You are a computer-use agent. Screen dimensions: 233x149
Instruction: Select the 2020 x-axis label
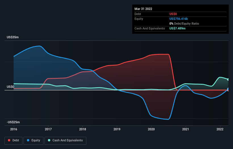click(x=151, y=129)
